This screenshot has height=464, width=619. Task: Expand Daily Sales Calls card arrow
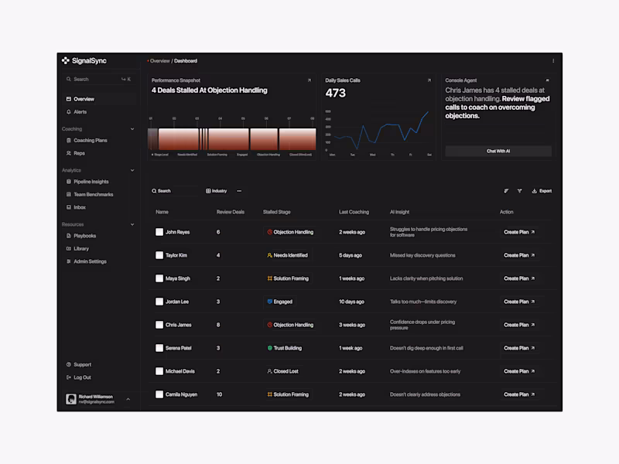429,80
